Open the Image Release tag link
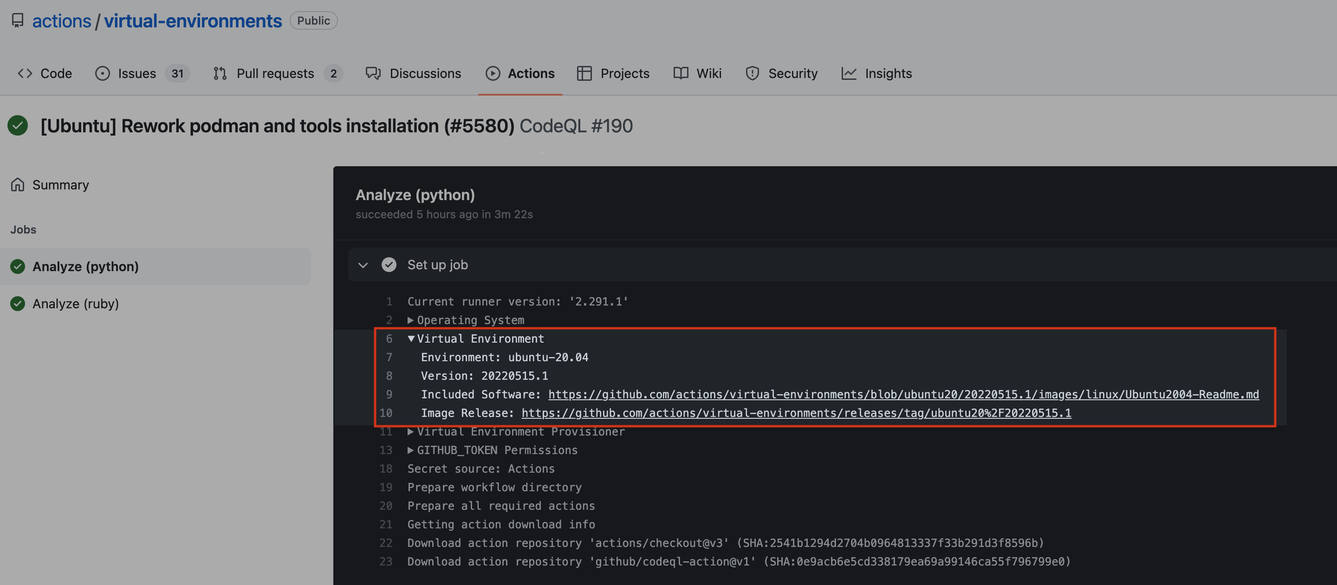The image size is (1337, 585). point(796,413)
